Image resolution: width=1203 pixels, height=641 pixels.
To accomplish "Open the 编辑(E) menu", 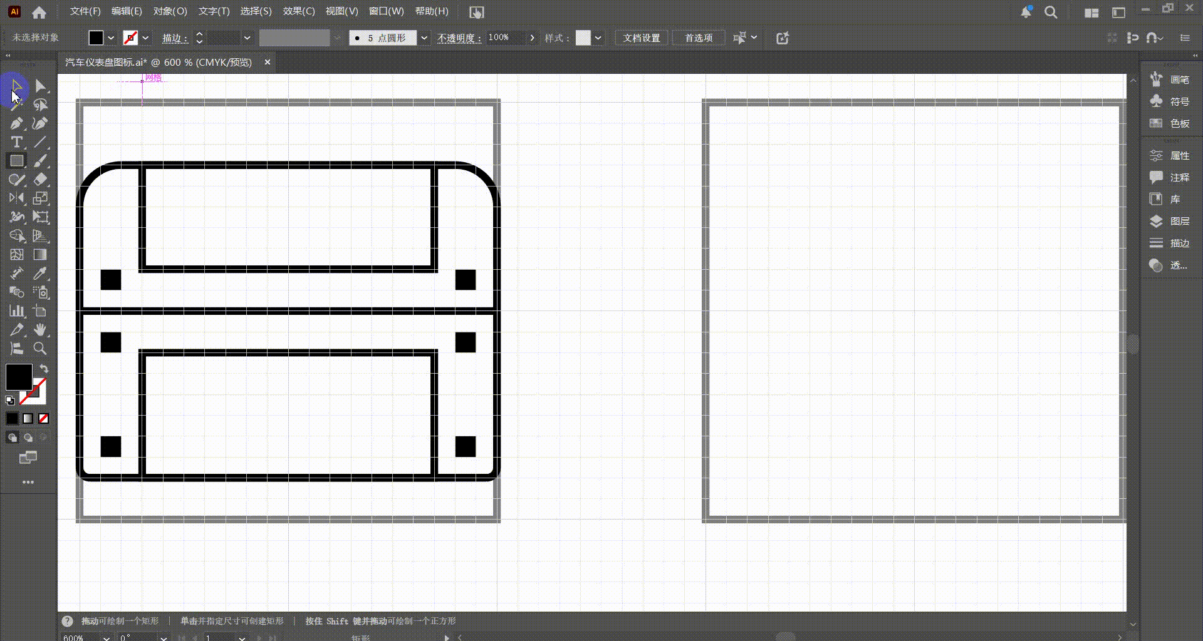I will tap(127, 11).
